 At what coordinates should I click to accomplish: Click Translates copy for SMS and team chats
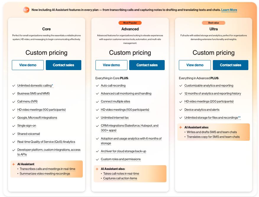point(213,137)
